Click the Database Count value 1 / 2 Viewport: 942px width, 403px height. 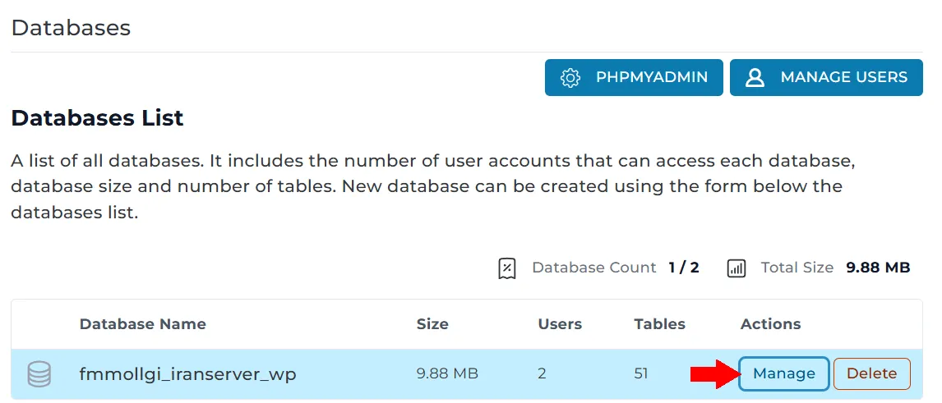point(684,268)
